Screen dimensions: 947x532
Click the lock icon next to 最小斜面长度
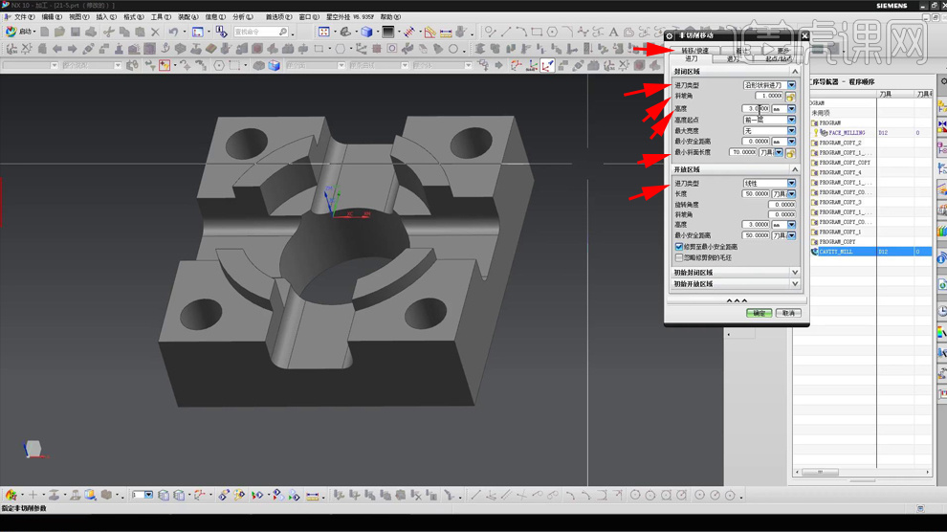(x=790, y=152)
